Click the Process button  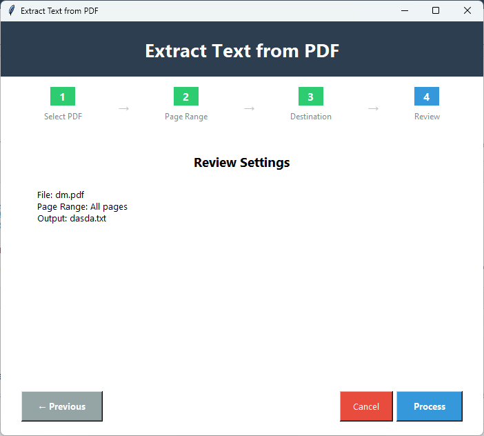pos(429,406)
